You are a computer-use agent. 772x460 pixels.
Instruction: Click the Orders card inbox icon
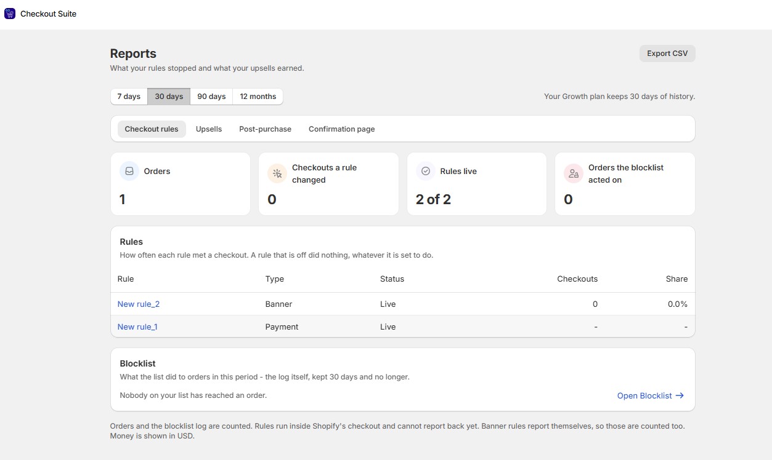point(129,172)
